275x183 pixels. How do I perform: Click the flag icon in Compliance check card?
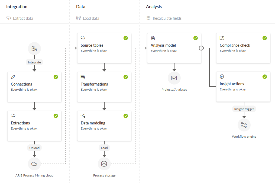(222, 38)
